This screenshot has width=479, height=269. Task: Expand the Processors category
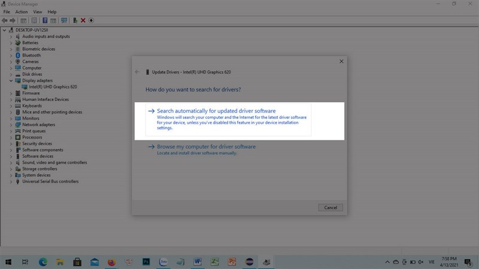[11, 137]
